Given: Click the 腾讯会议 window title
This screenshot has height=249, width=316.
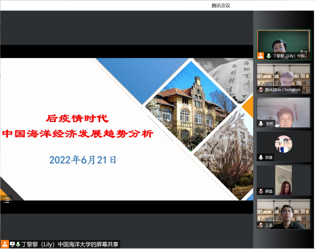Looking at the screenshot, I should pos(221,5).
